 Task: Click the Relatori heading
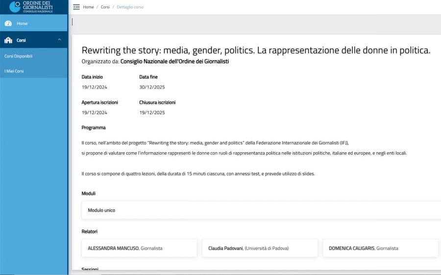tap(90, 231)
